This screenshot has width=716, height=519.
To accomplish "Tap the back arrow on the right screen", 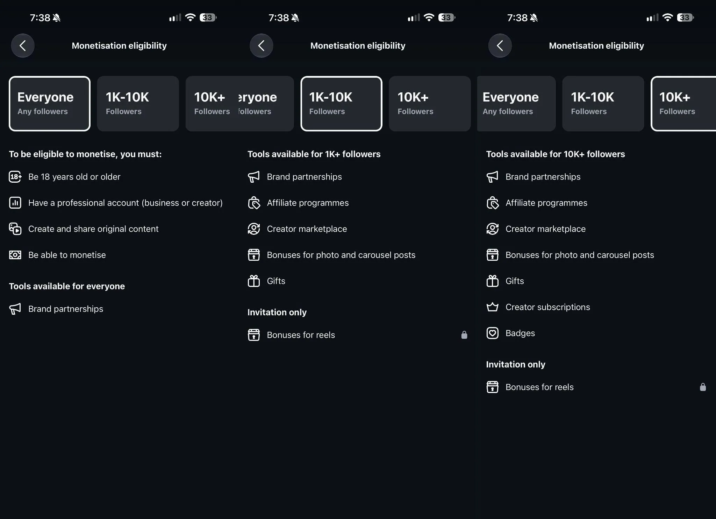I will (500, 45).
